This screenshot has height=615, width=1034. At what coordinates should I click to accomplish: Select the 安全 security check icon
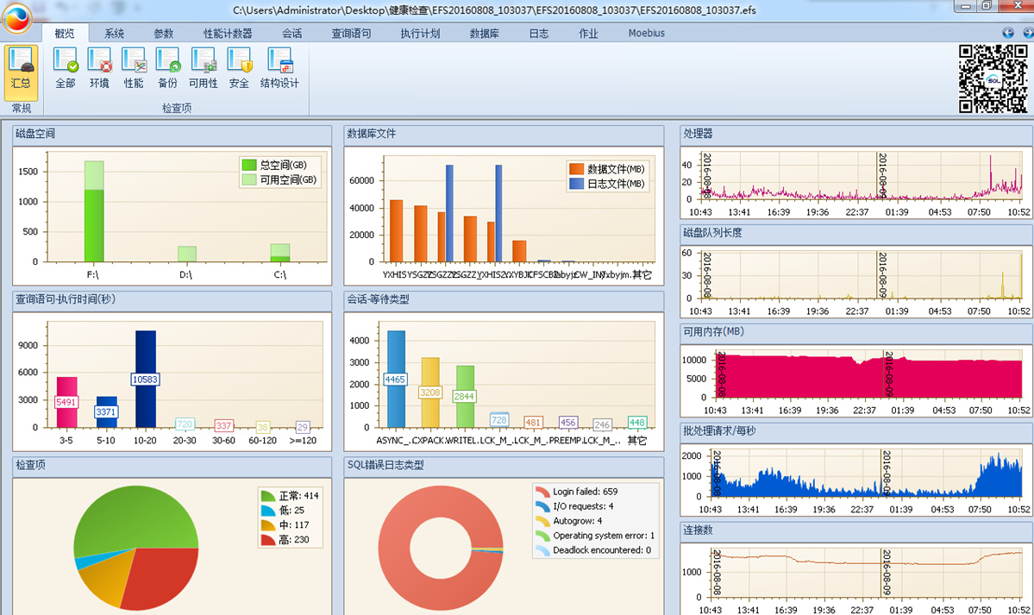(240, 69)
